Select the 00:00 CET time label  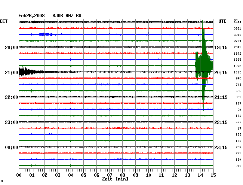[12, 147]
